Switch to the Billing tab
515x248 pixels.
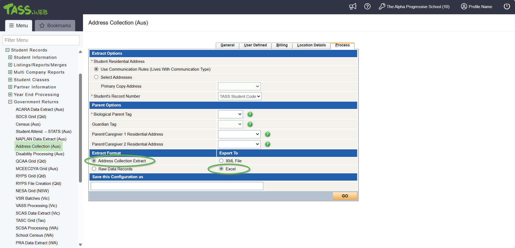click(x=282, y=45)
